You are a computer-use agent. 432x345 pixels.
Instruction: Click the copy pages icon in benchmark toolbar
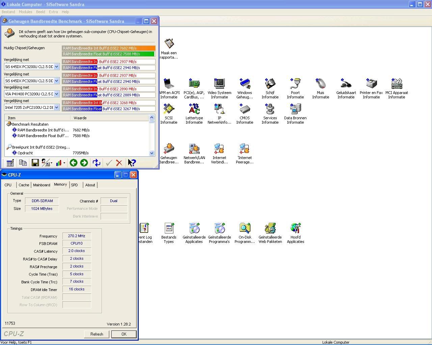tap(23, 163)
